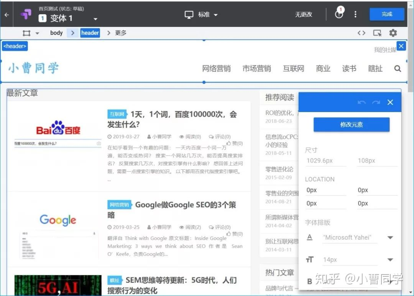Click the bold B font weight icon
This screenshot has width=414, height=296.
click(310, 281)
